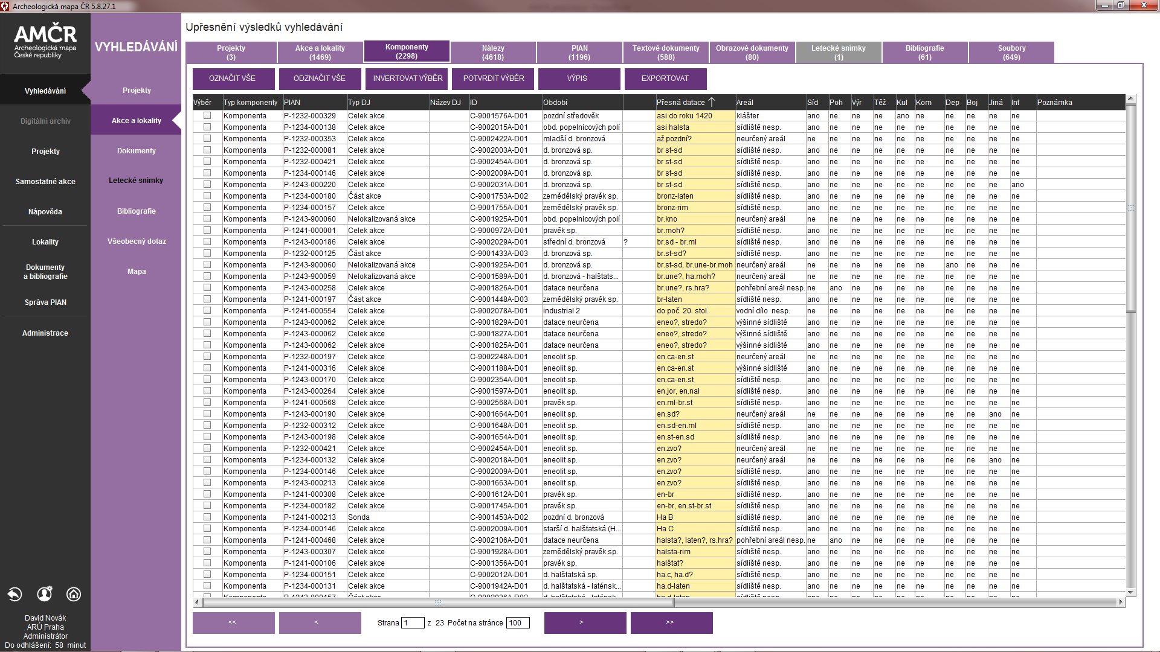Switch to Projekty (3) tab
Screen dimensions: 1160x652
(x=231, y=53)
